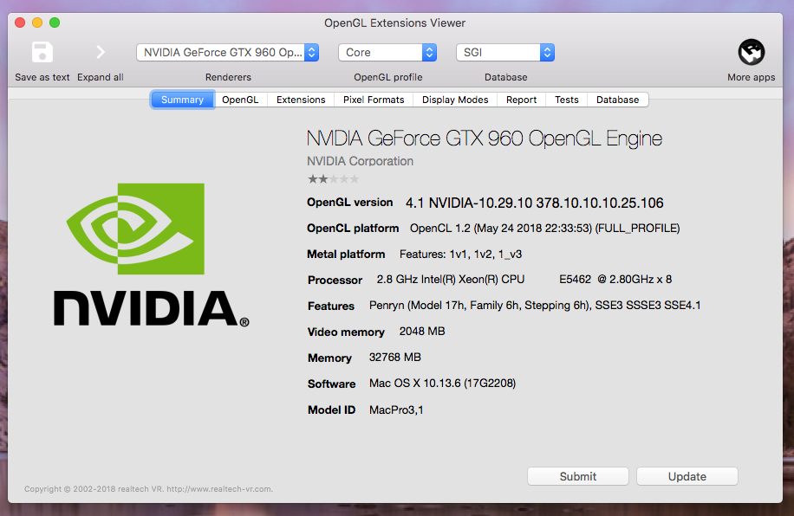Click the Metal platform Features 1v1 text

point(460,254)
